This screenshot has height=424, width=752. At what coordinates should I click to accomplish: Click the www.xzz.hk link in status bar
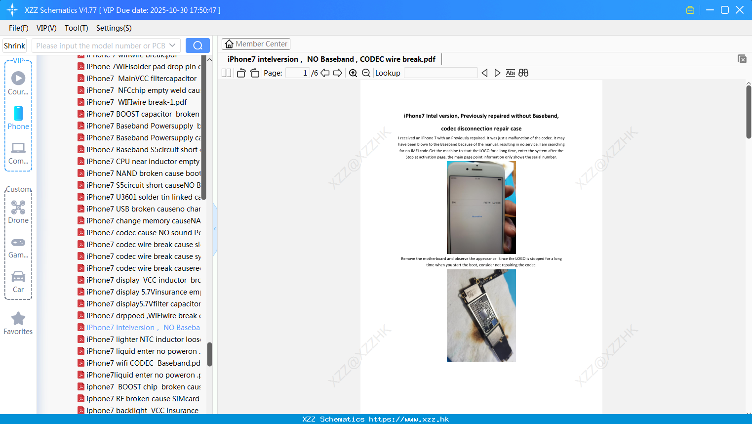coord(409,419)
